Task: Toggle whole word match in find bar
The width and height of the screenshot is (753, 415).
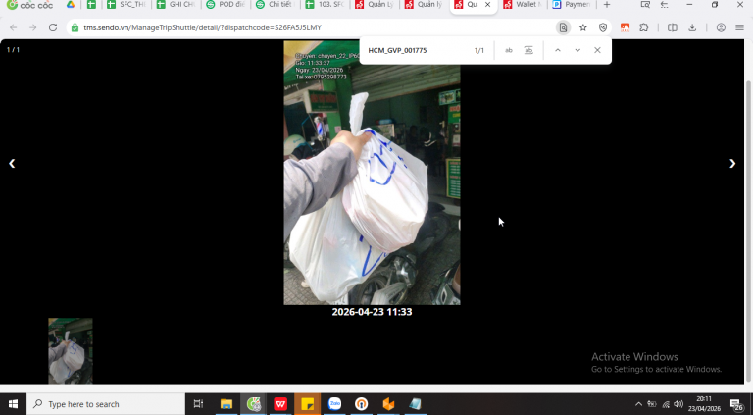Action: coord(528,50)
